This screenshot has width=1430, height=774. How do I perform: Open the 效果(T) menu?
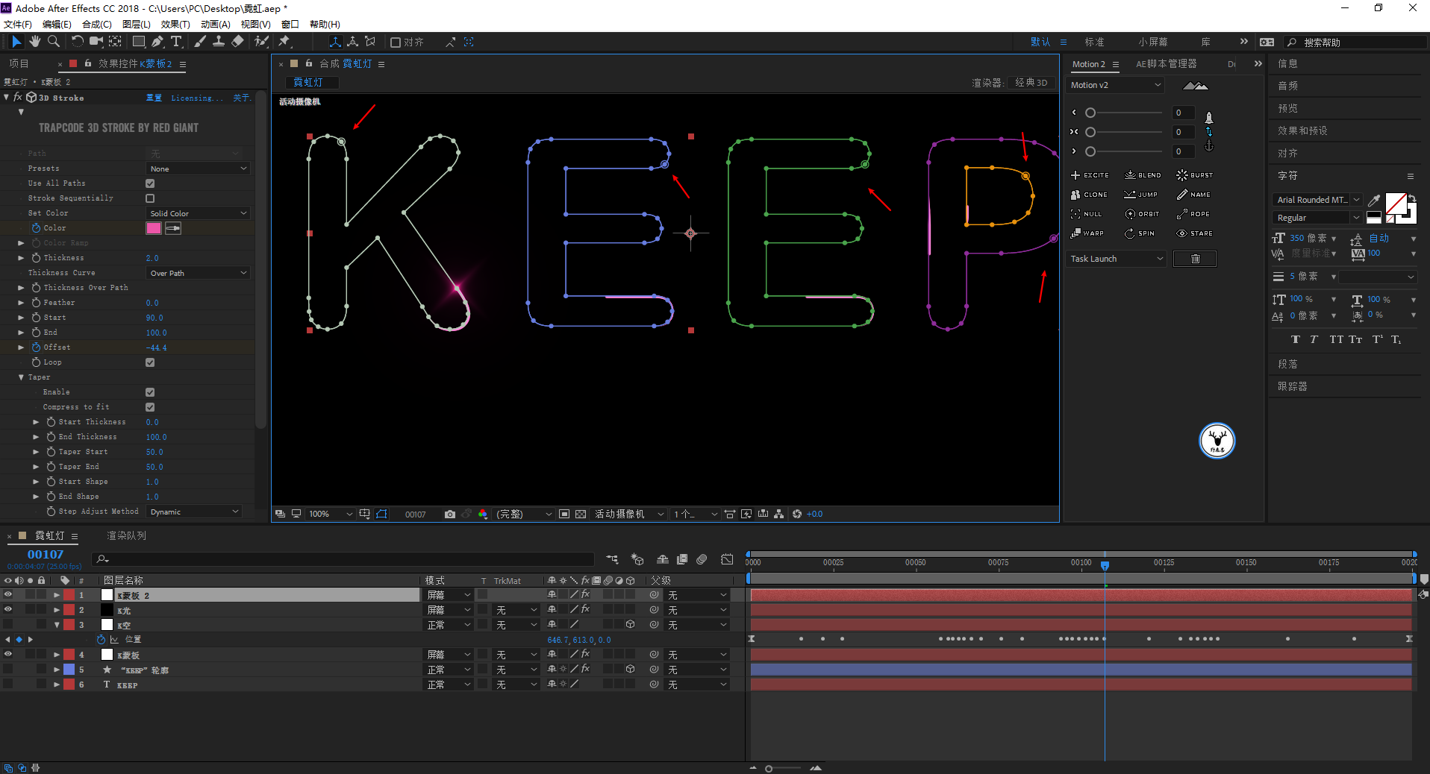[x=175, y=25]
